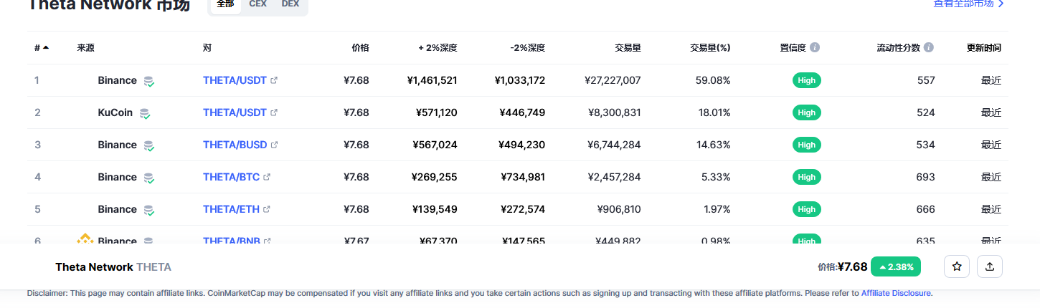Sort table by the # column arrow
Screen dimensions: 1040x308
[x=46, y=48]
